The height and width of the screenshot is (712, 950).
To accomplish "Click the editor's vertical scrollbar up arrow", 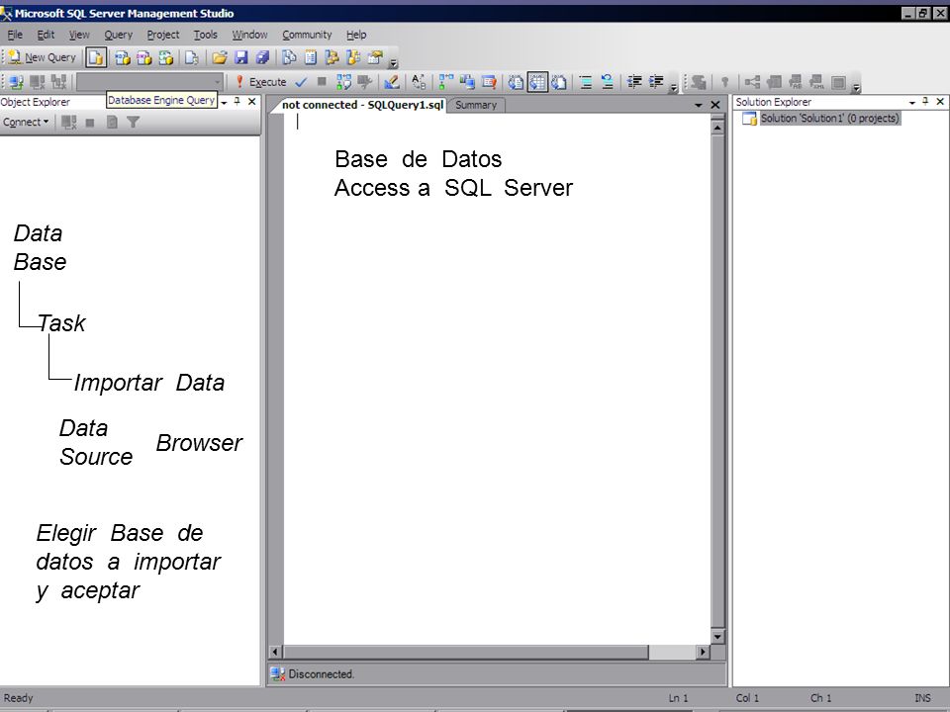I will point(717,128).
